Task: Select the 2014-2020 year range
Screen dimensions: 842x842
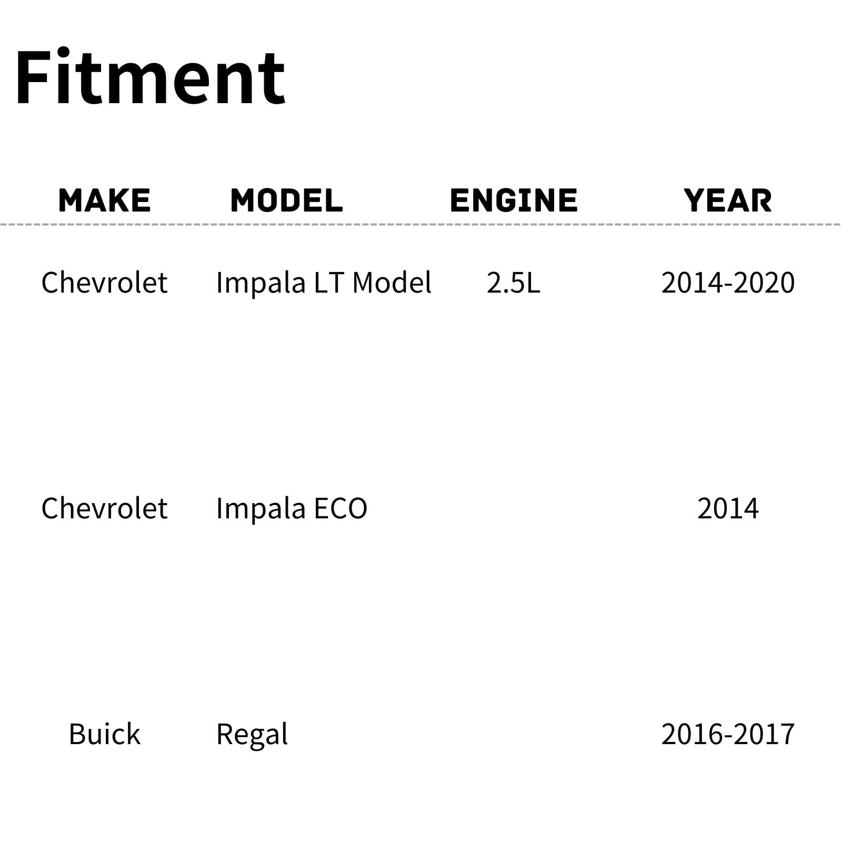Action: [x=728, y=283]
